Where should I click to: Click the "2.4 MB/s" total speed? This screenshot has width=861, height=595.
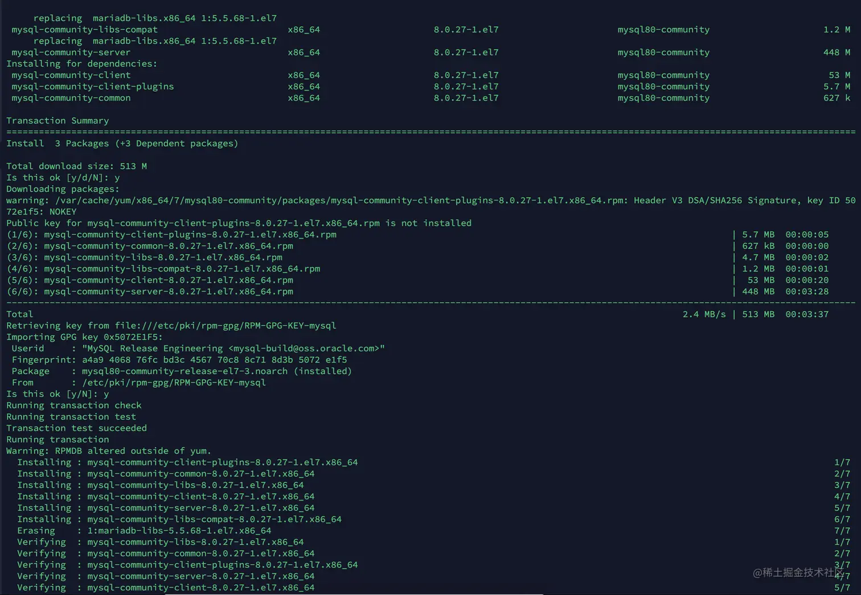pos(704,314)
